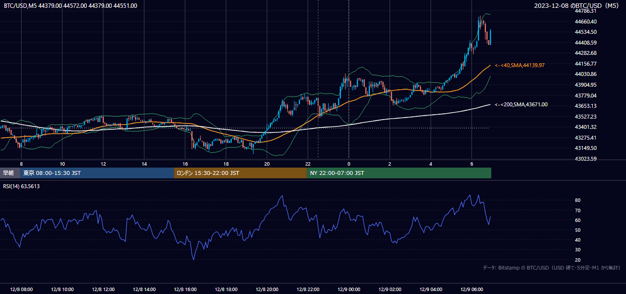Click the 44786.31 price axis value
Viewport: 626px width, 294px height.
click(x=586, y=11)
